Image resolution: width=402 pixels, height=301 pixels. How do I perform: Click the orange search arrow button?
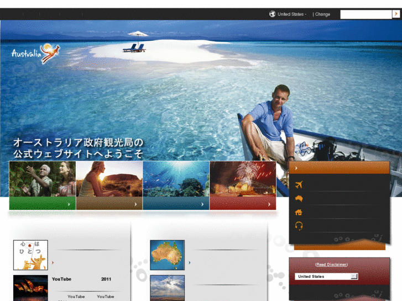396,14
